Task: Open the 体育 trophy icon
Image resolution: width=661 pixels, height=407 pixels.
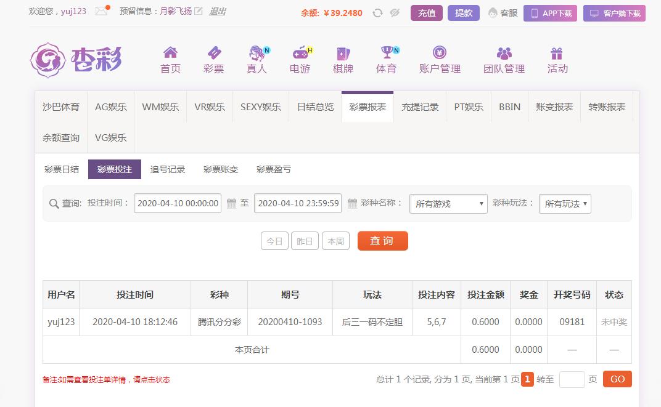Action: coord(387,53)
